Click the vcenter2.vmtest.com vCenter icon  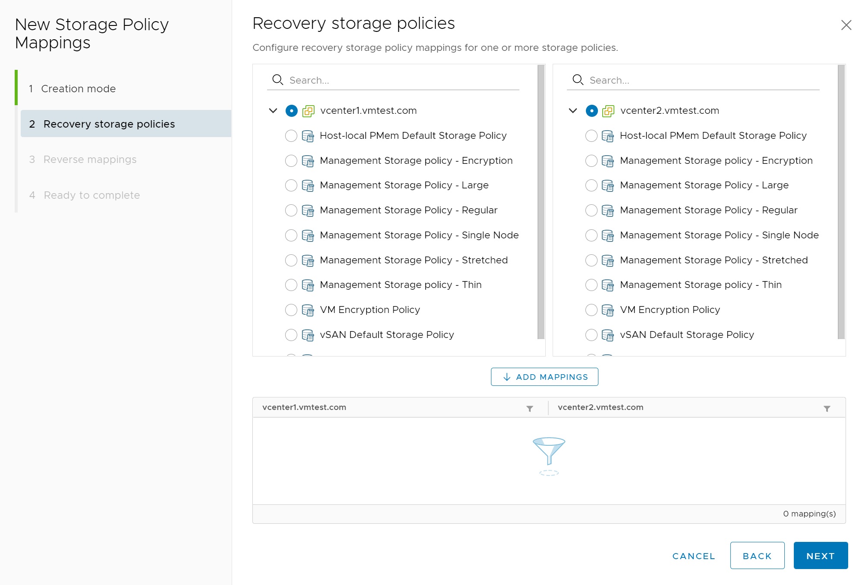(x=608, y=111)
